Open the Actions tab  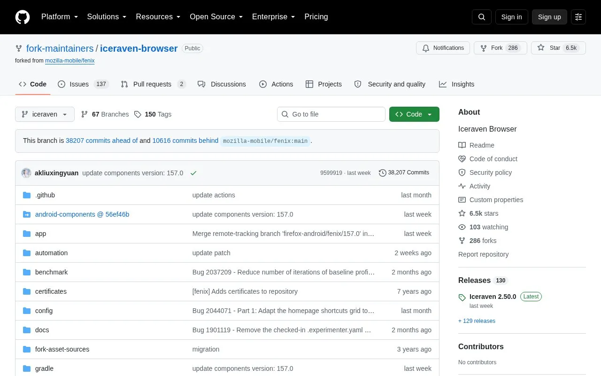(x=276, y=84)
